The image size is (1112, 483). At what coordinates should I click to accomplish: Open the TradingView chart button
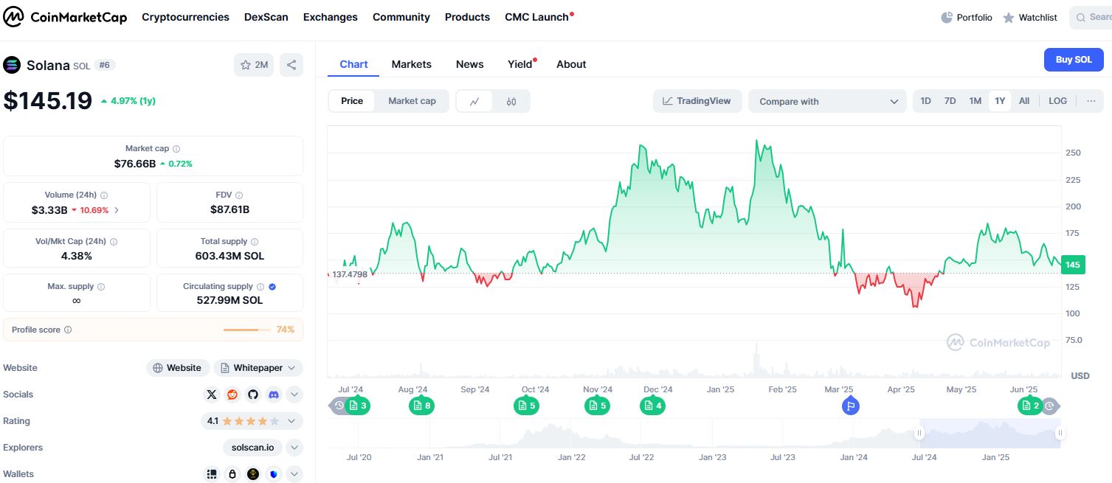[x=697, y=101]
